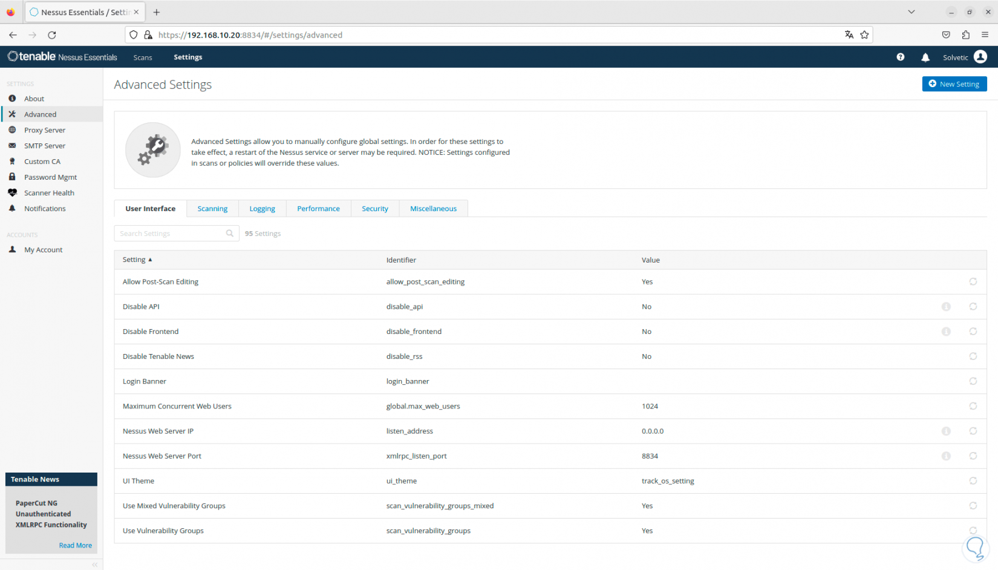Reset the Disable API setting
This screenshot has height=570, width=998.
(x=973, y=307)
